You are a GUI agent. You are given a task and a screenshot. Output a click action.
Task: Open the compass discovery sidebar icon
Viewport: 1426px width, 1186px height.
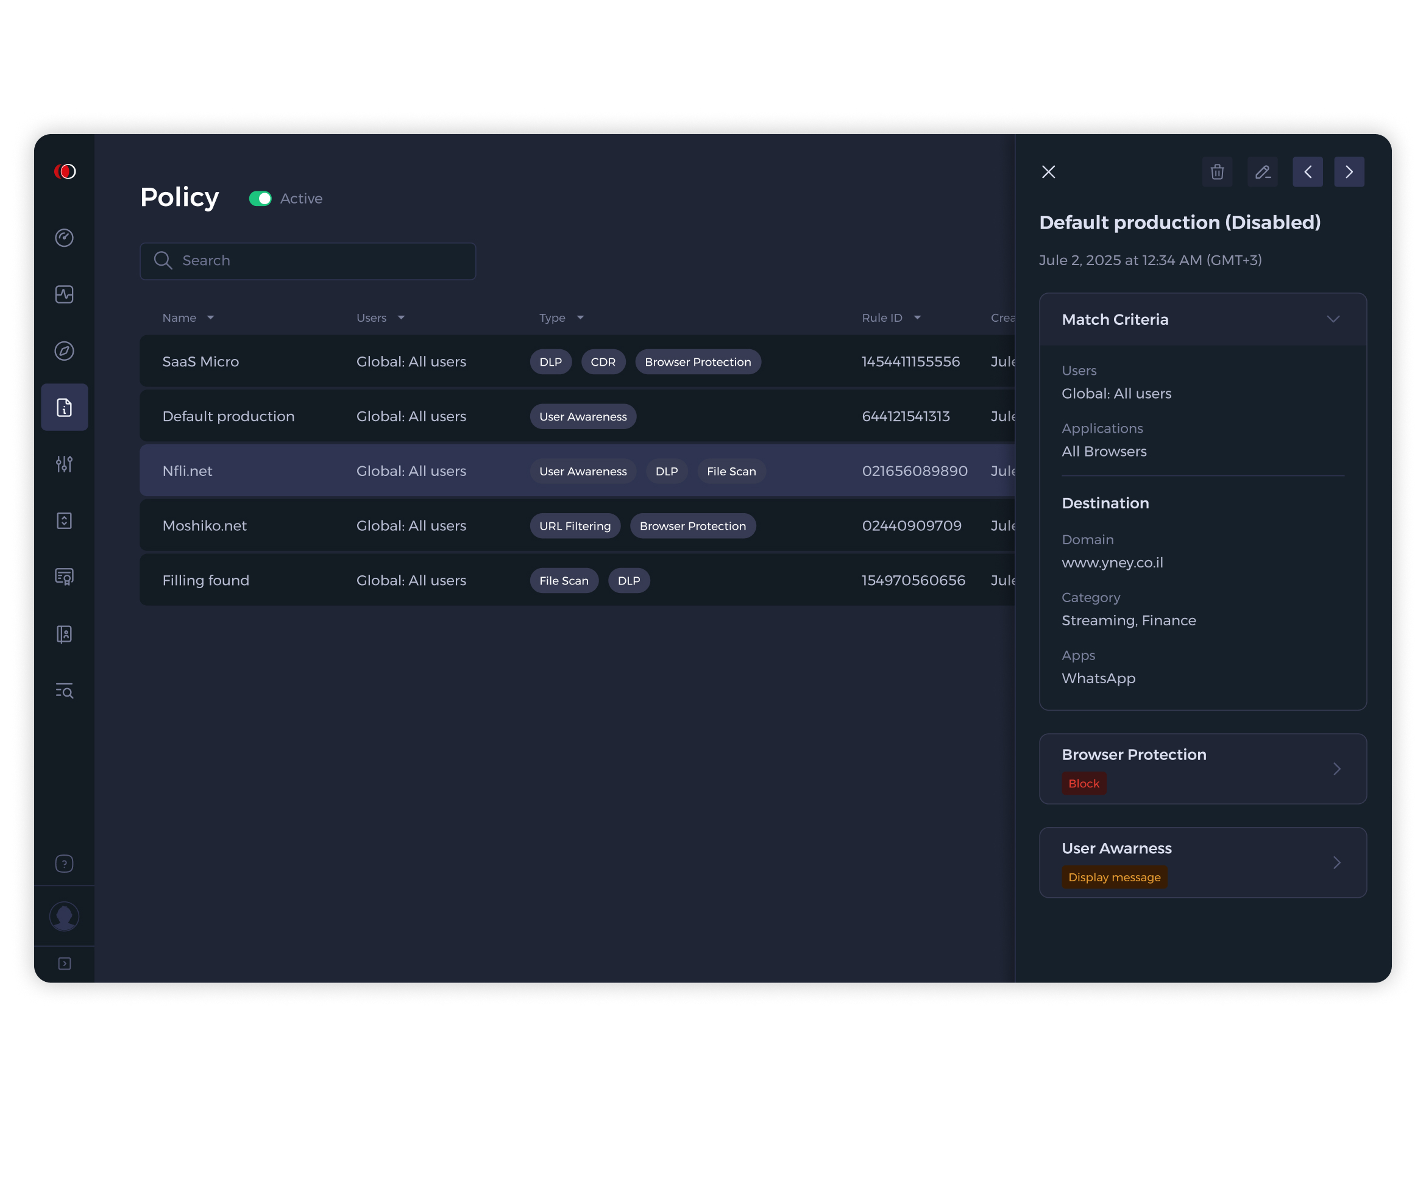65,350
